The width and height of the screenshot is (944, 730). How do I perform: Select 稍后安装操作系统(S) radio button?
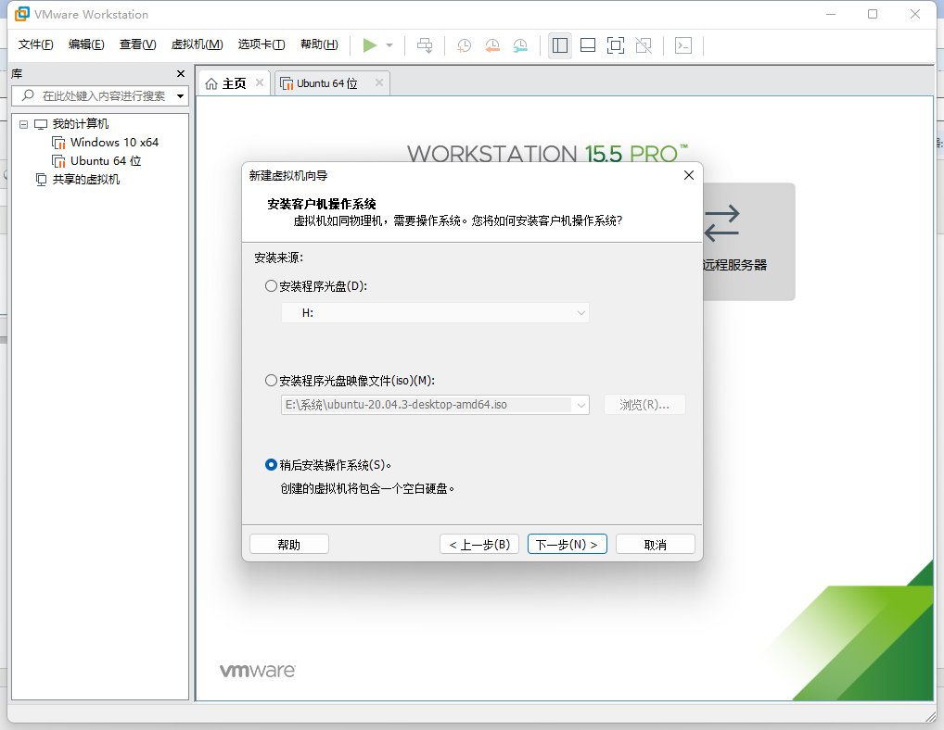point(272,465)
